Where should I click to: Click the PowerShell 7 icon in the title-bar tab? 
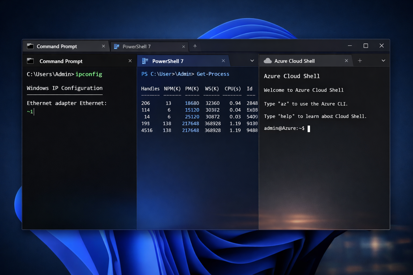tap(117, 46)
